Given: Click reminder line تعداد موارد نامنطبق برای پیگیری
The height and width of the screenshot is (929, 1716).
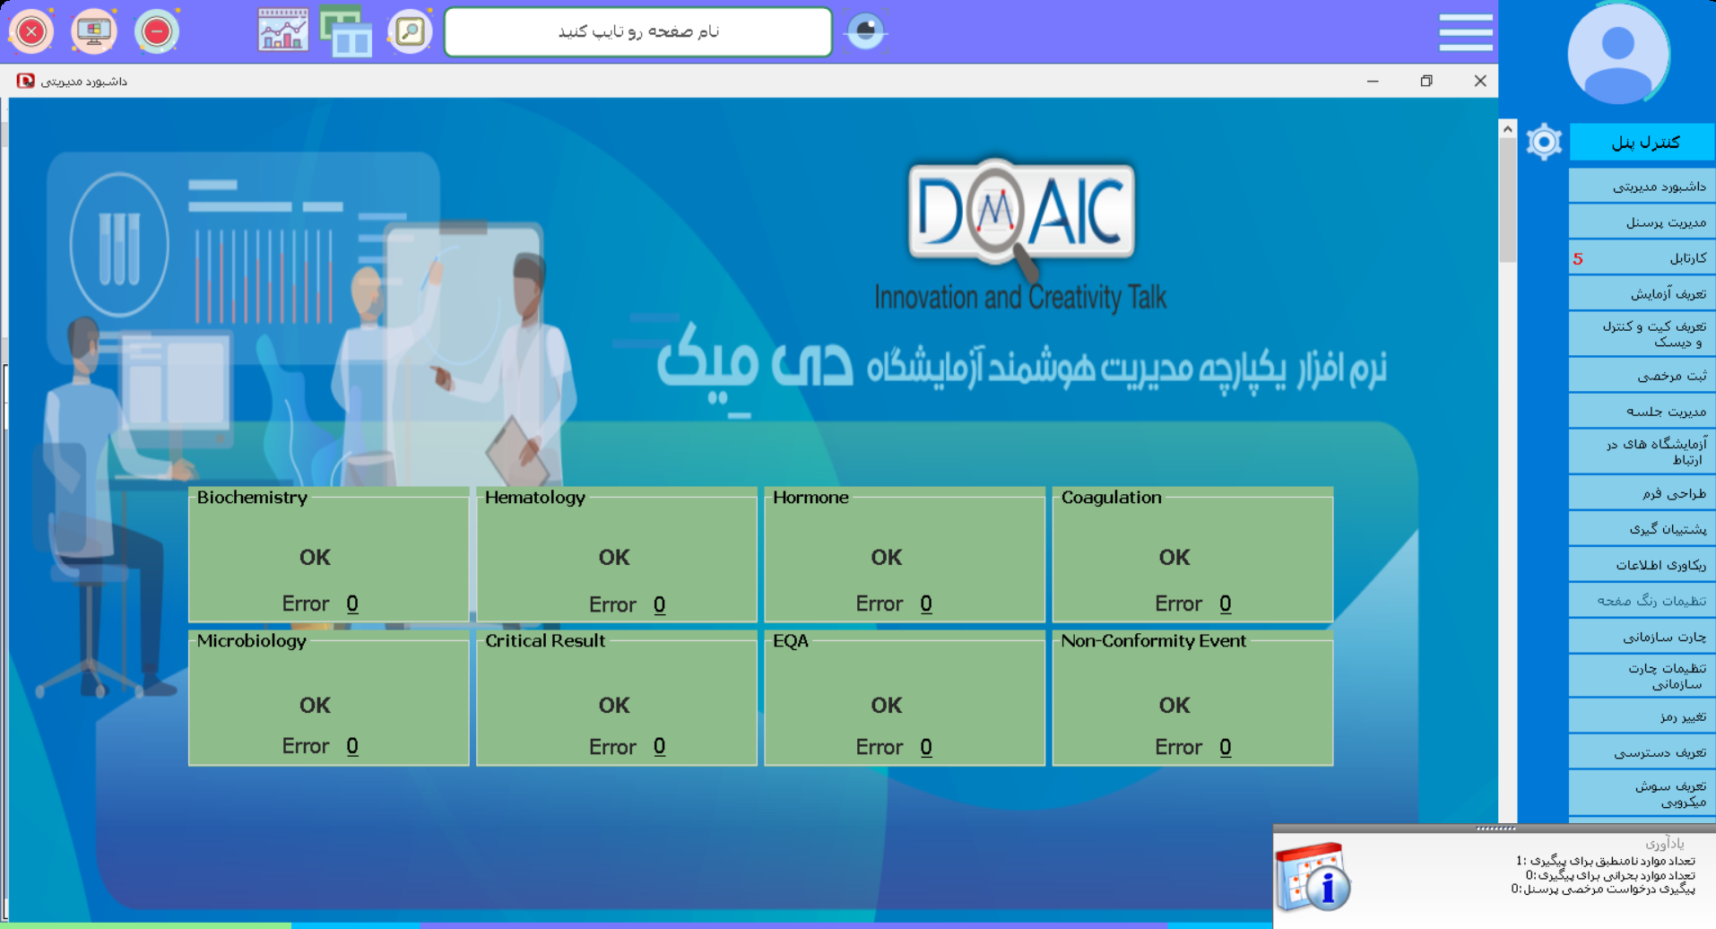Looking at the screenshot, I should tap(1606, 861).
